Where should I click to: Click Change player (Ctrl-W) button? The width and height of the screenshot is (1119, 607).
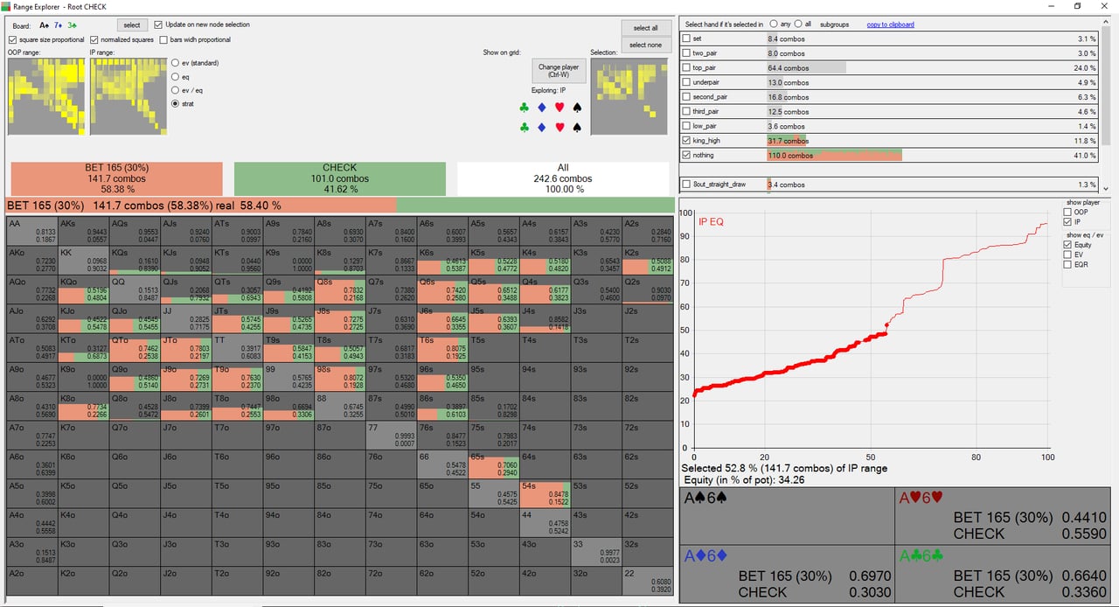(x=558, y=71)
